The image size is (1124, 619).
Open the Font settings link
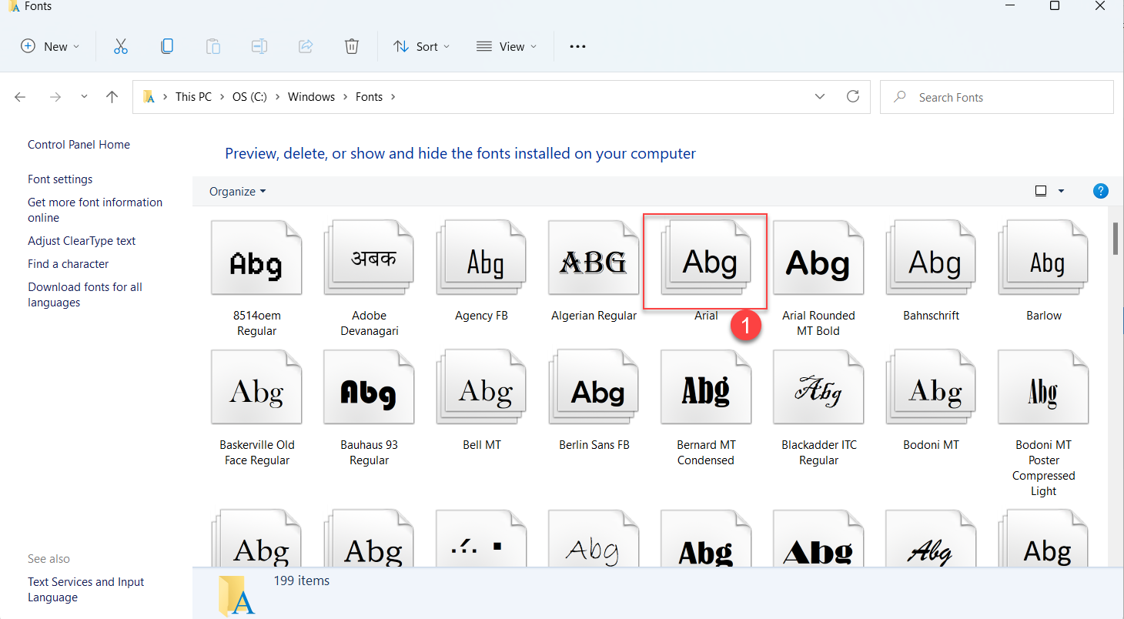pos(60,179)
